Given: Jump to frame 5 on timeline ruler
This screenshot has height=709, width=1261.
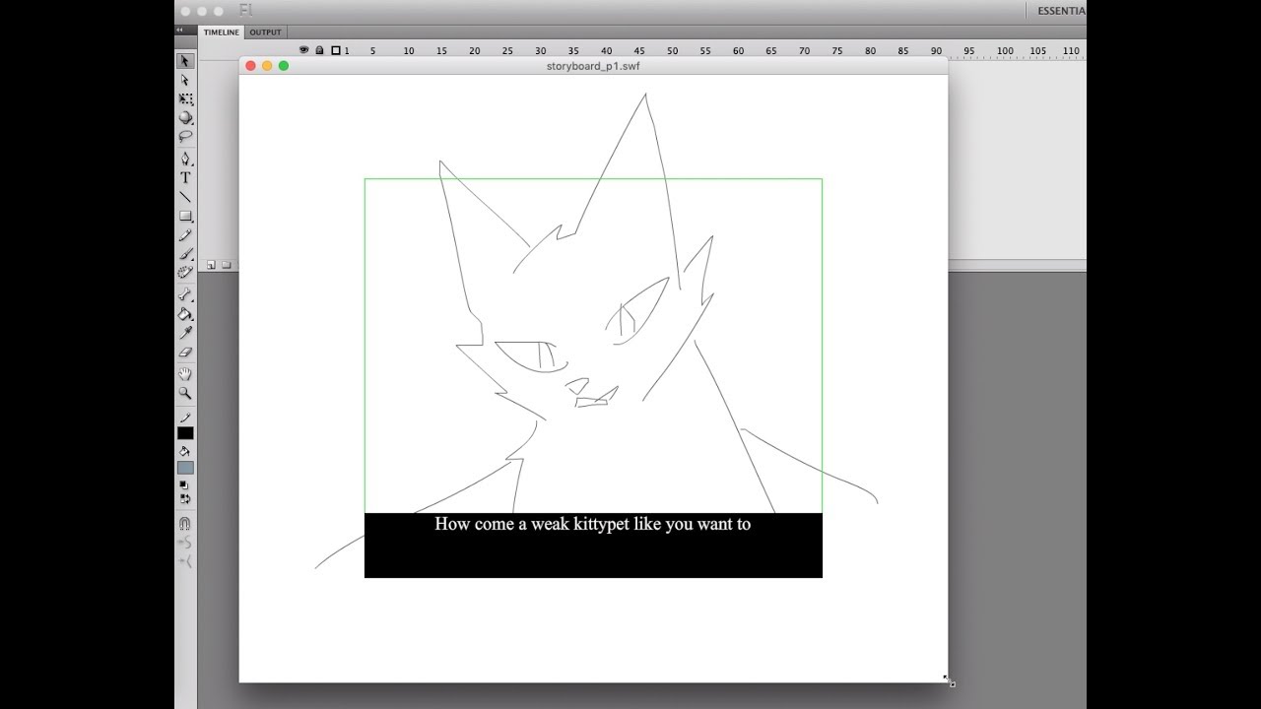Looking at the screenshot, I should click(372, 51).
